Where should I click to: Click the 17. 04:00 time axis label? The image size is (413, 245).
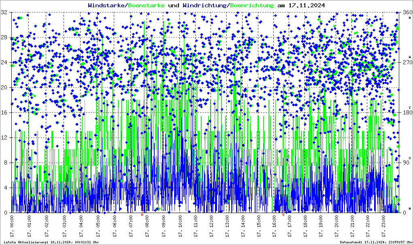pos(81,226)
